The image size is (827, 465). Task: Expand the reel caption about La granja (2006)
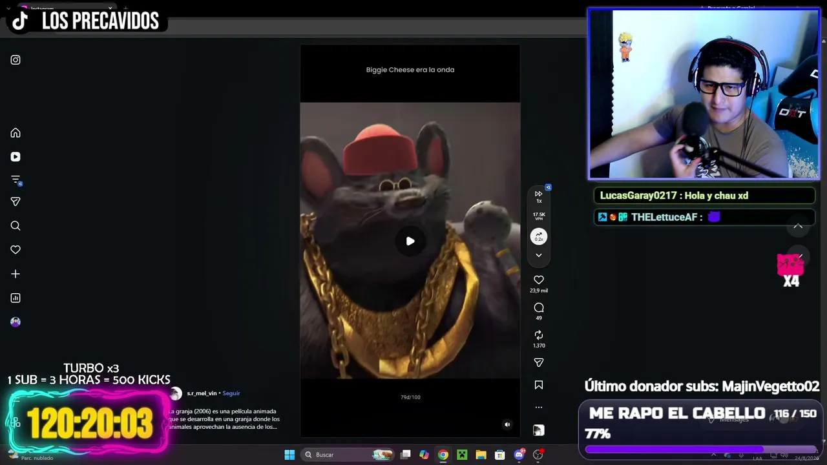click(x=224, y=419)
